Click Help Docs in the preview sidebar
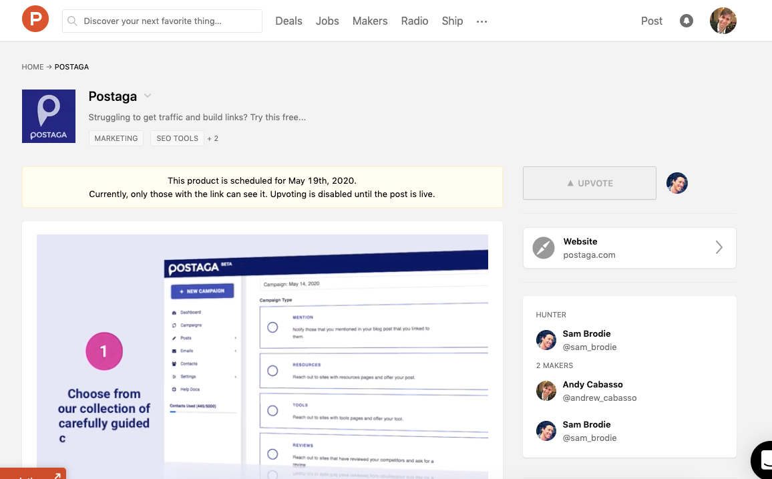This screenshot has height=479, width=772. pyautogui.click(x=190, y=389)
